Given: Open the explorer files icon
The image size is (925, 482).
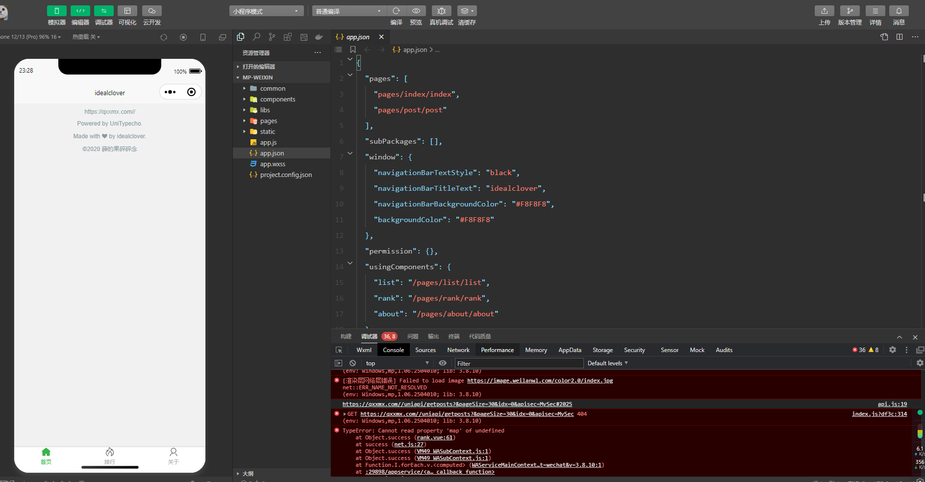Looking at the screenshot, I should [x=241, y=37].
